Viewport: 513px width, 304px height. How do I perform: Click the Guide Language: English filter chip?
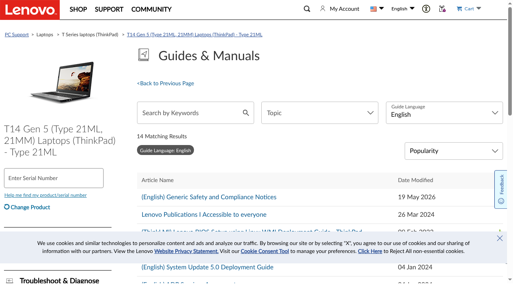pyautogui.click(x=165, y=150)
